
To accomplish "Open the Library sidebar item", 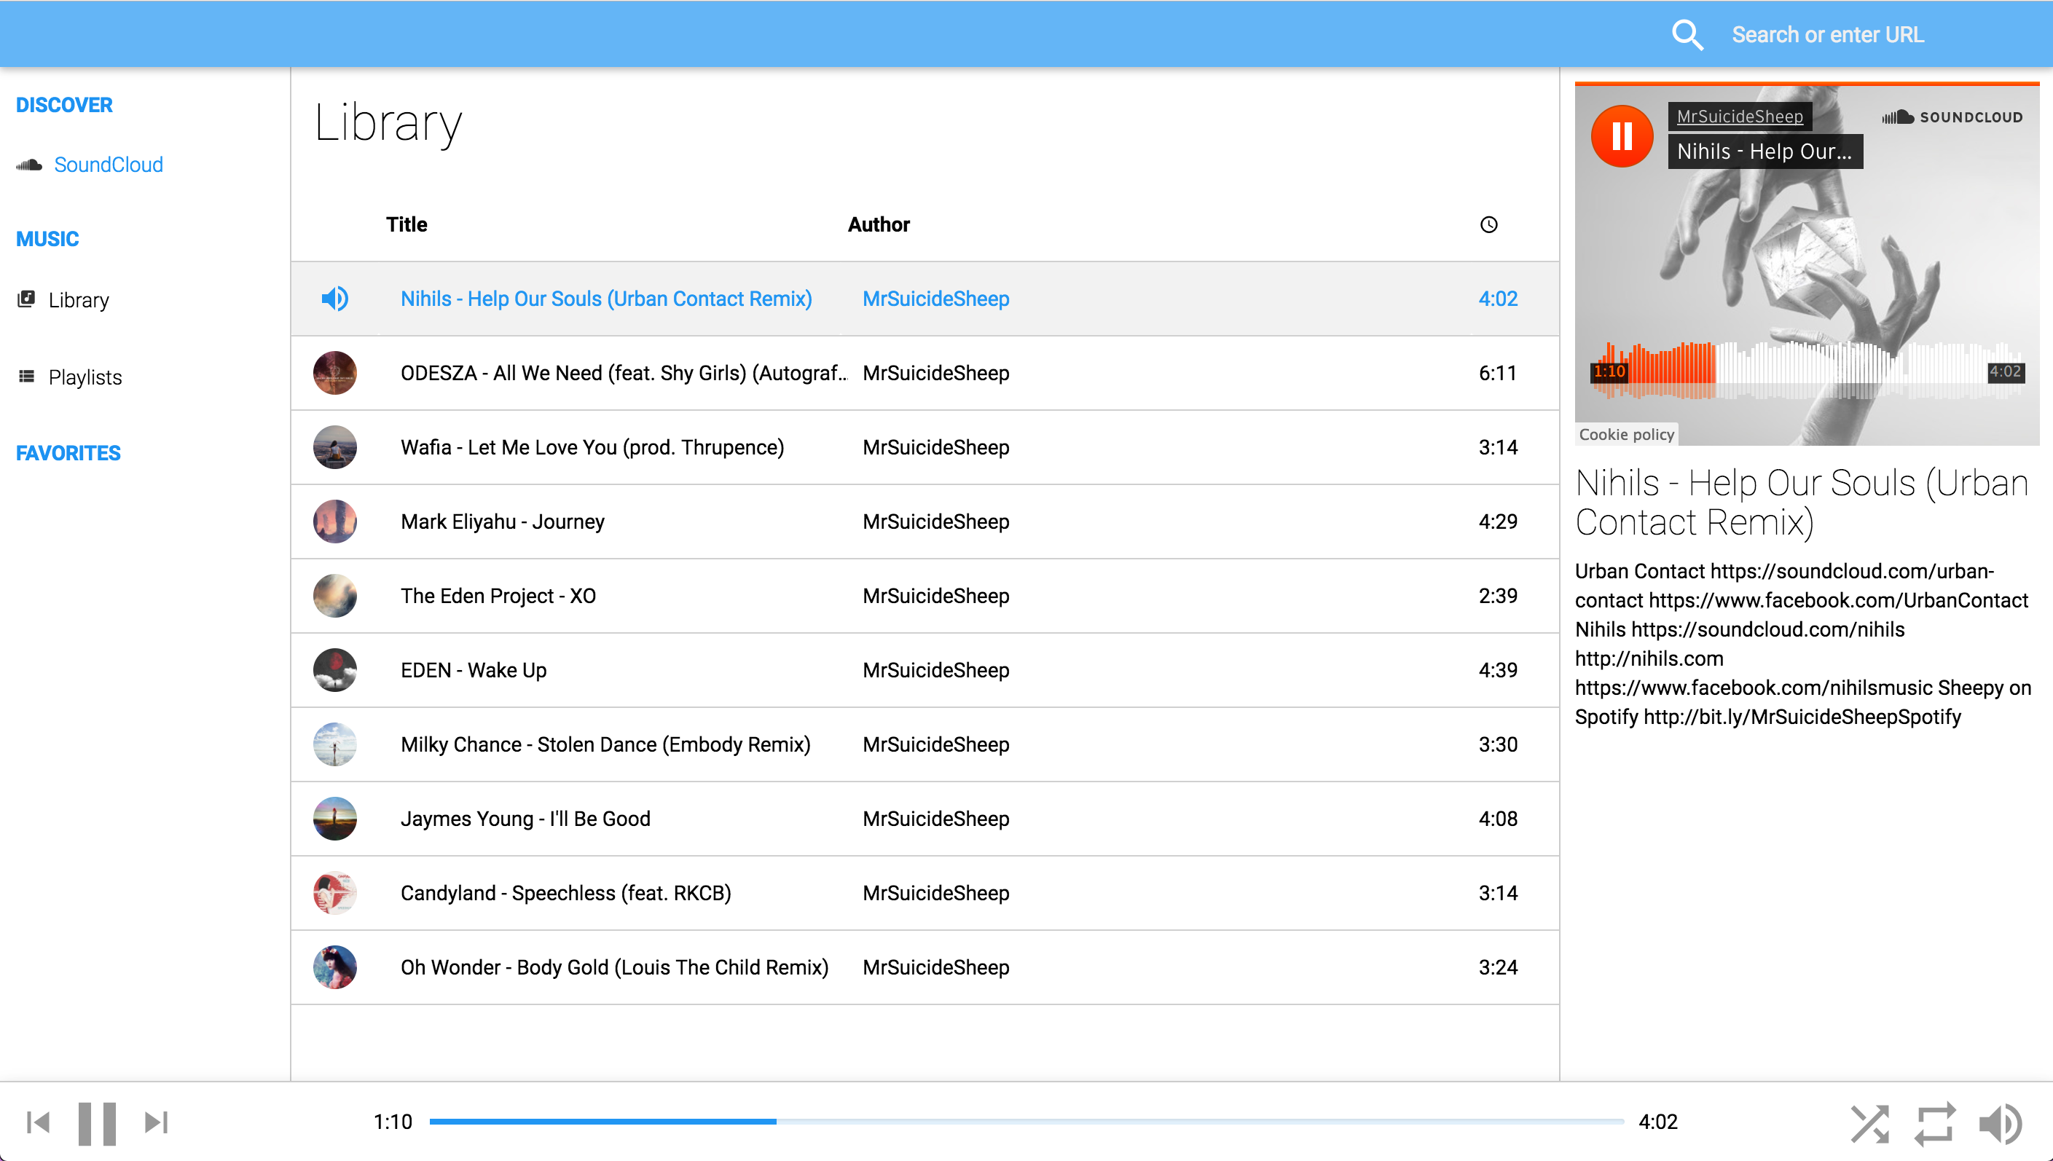I will (78, 300).
